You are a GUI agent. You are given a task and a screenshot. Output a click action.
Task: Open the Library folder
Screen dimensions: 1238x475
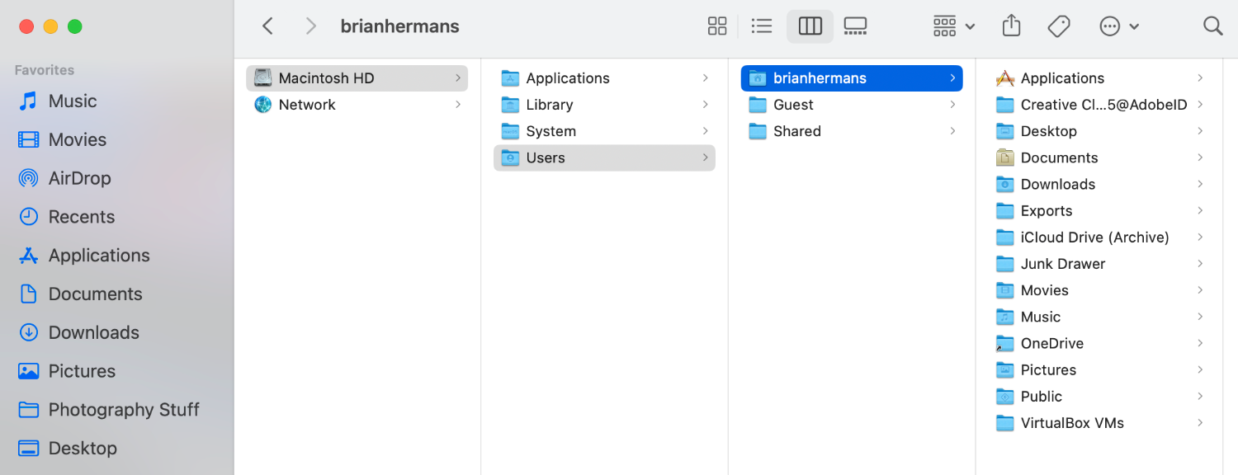[604, 105]
